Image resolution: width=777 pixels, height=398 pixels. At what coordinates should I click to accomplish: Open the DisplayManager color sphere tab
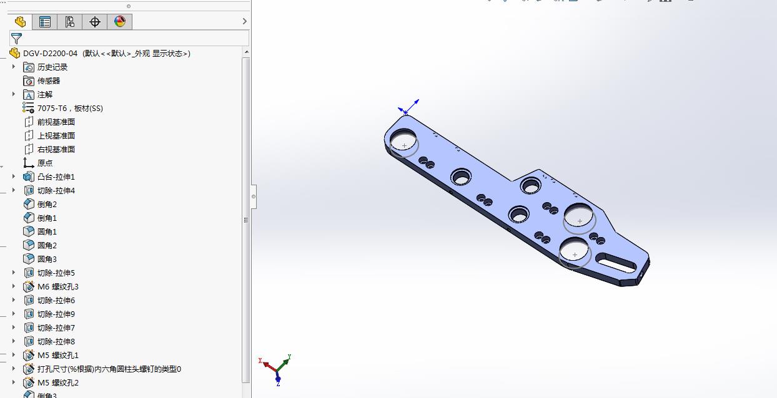[x=120, y=22]
